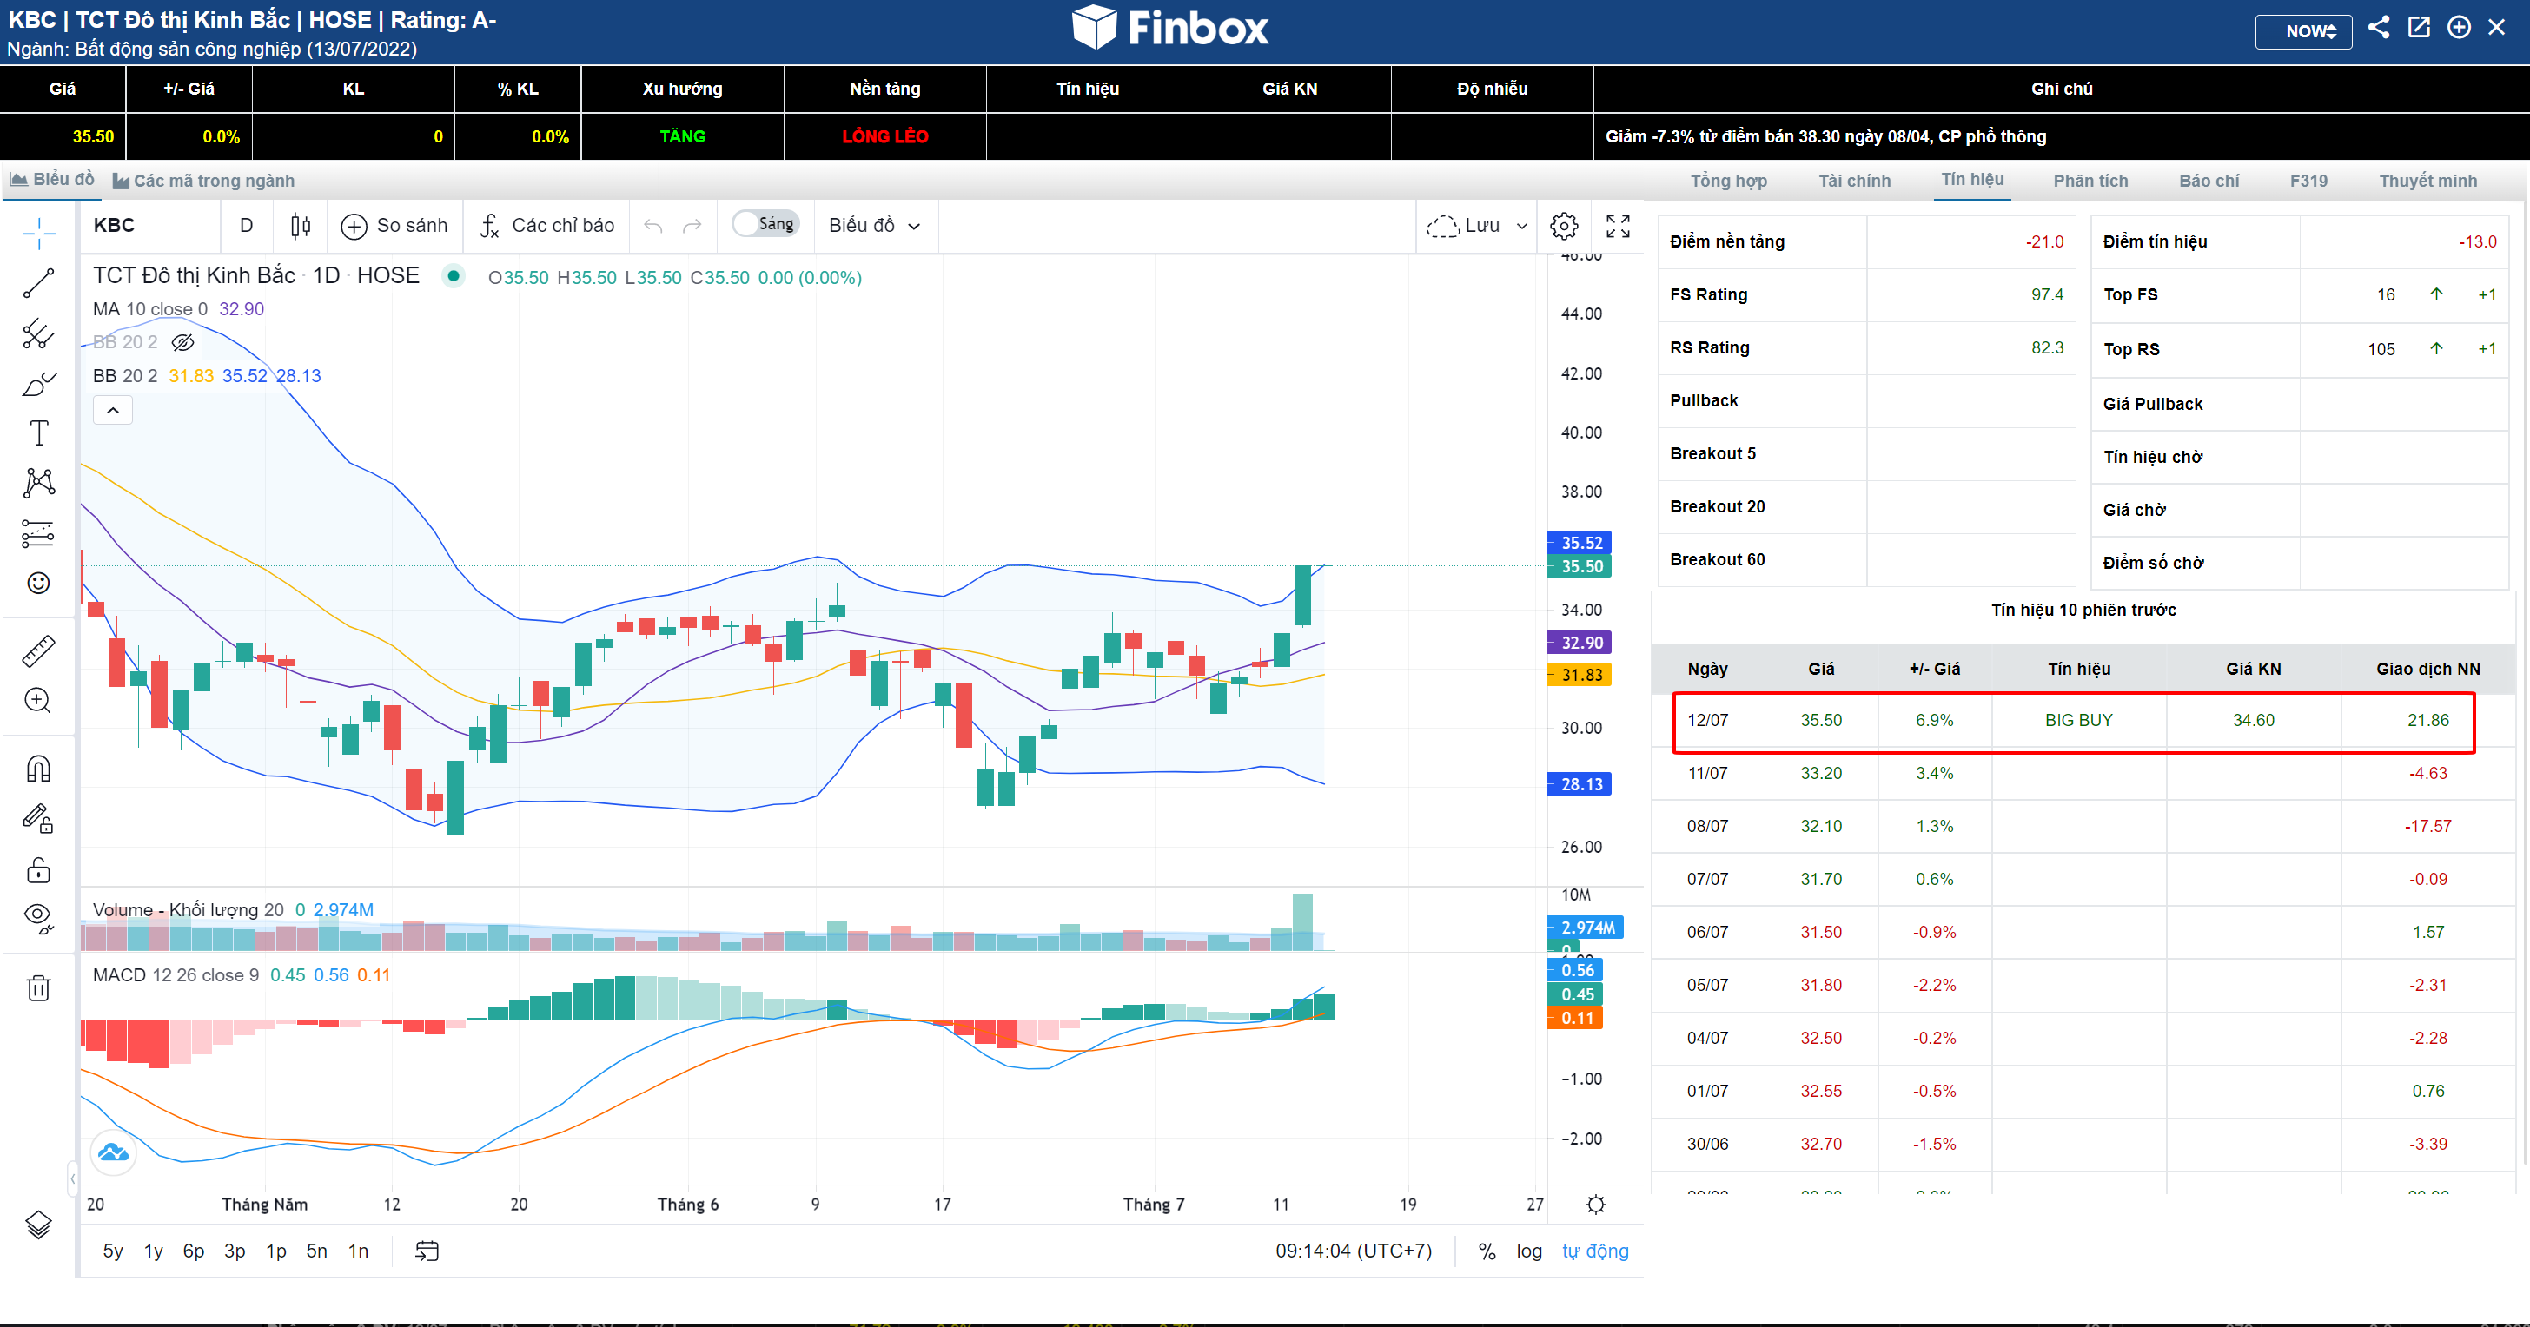Collapse the indicator legend chevron
2530x1327 pixels.
click(x=113, y=410)
